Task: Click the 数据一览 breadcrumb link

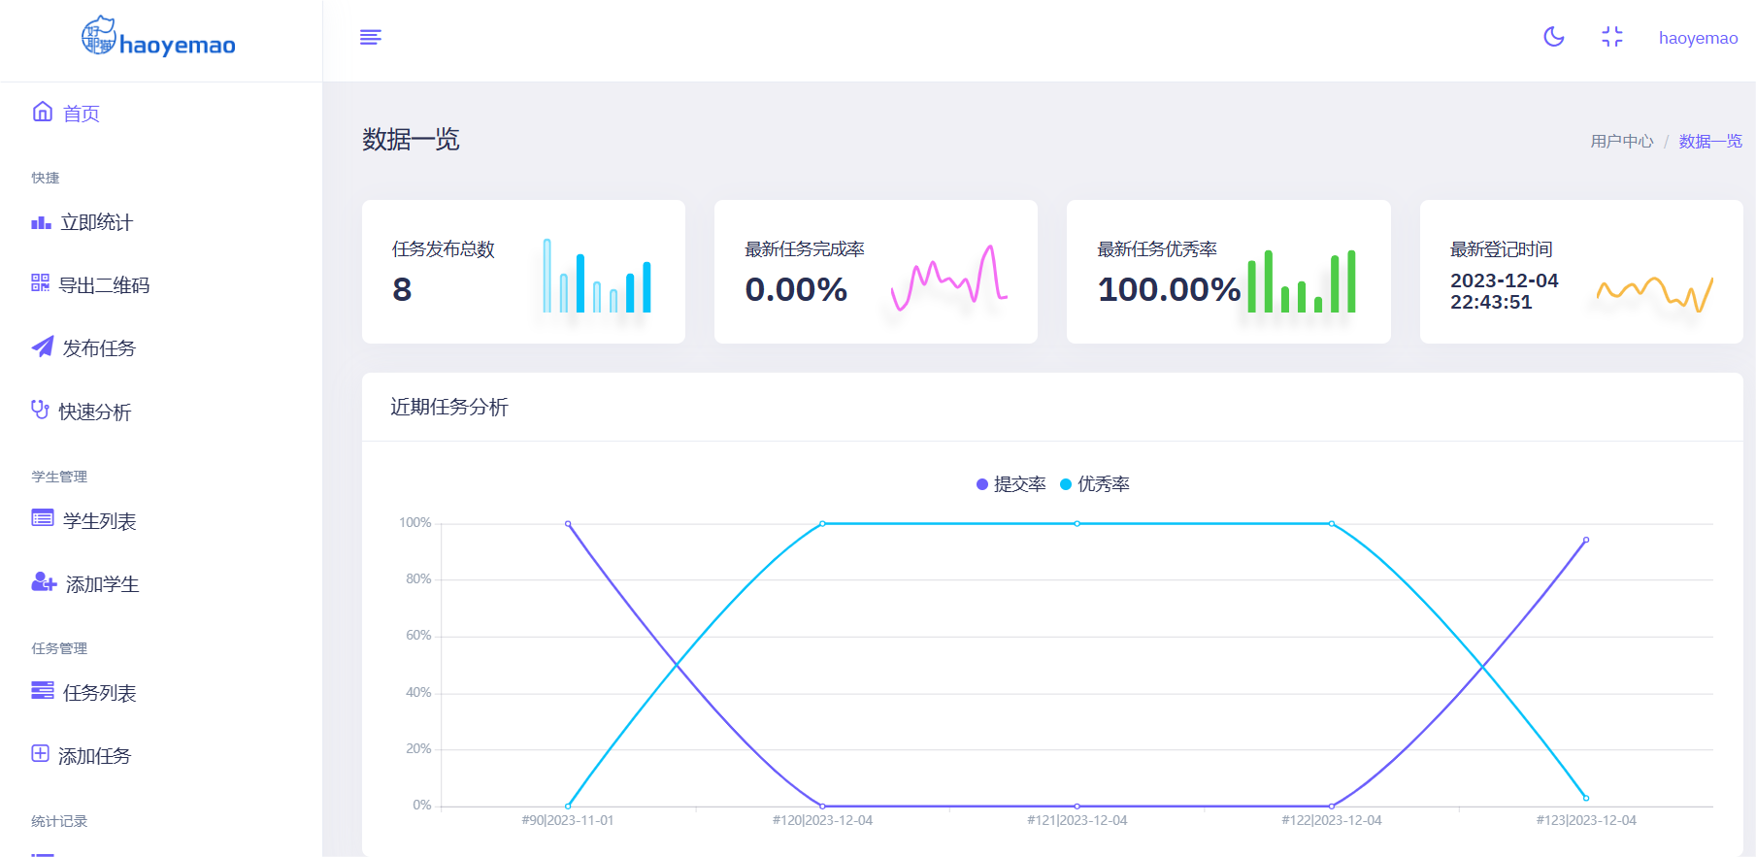Action: tap(1709, 142)
